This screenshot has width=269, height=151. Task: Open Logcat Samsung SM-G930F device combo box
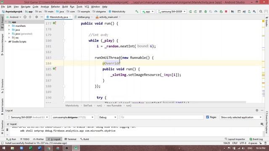[x=28, y=117]
